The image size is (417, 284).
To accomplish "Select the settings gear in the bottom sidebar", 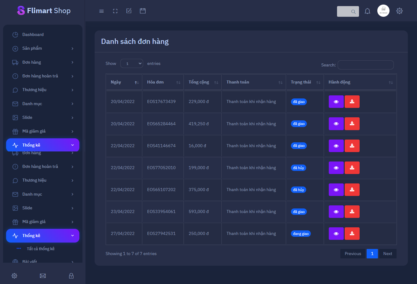I will point(14,276).
